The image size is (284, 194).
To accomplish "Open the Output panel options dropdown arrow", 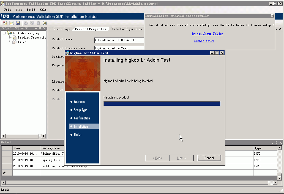I will [272, 143].
